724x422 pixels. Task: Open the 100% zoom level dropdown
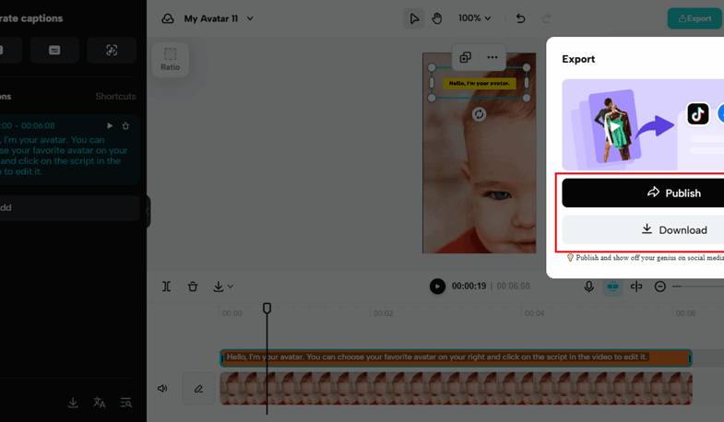(474, 18)
